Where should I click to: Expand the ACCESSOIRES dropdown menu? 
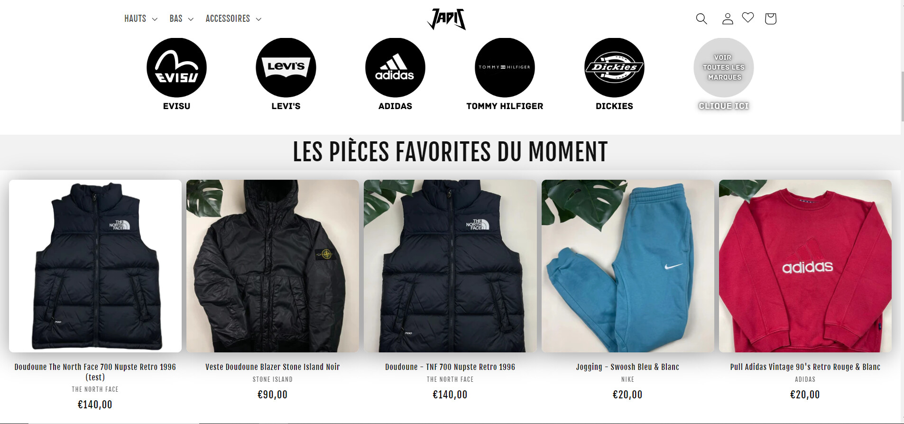(x=233, y=18)
